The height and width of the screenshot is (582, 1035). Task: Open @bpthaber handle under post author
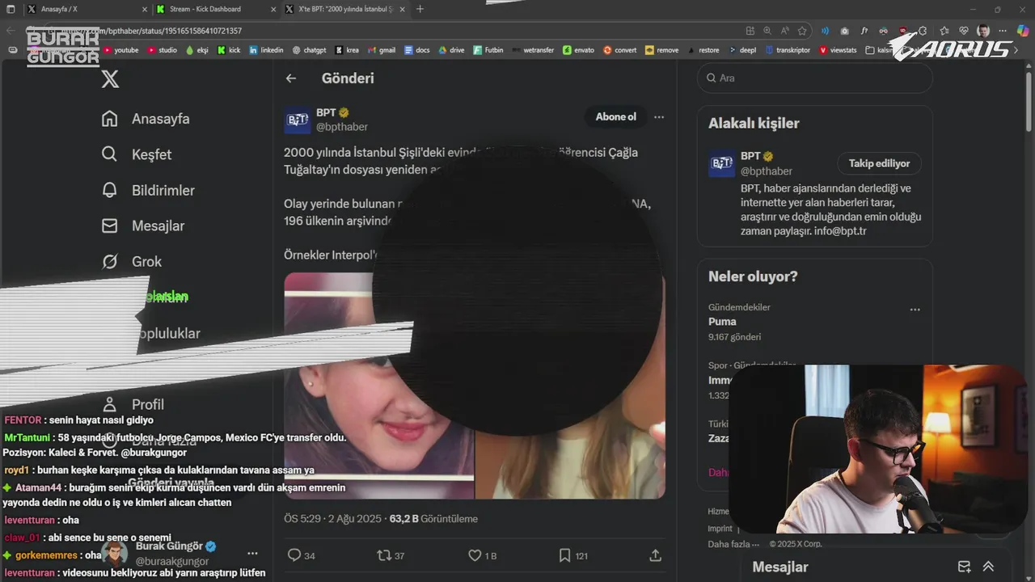click(x=342, y=127)
